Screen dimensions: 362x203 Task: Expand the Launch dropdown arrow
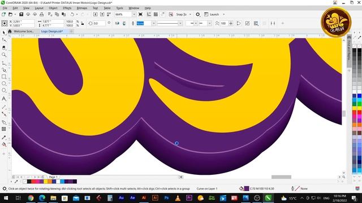[224, 14]
